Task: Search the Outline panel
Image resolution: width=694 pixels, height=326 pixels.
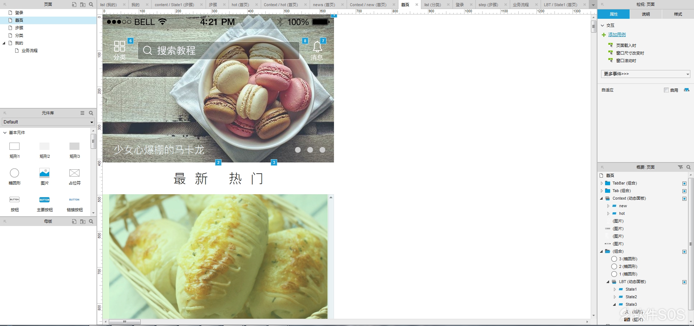Action: [689, 167]
